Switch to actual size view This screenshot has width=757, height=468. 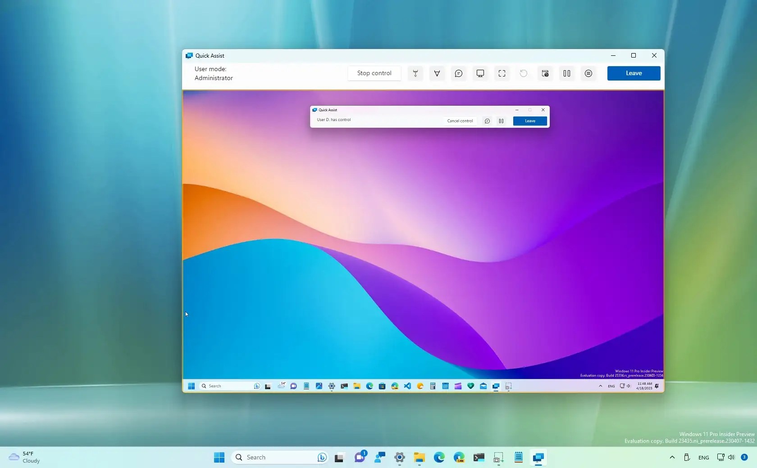[x=502, y=73]
